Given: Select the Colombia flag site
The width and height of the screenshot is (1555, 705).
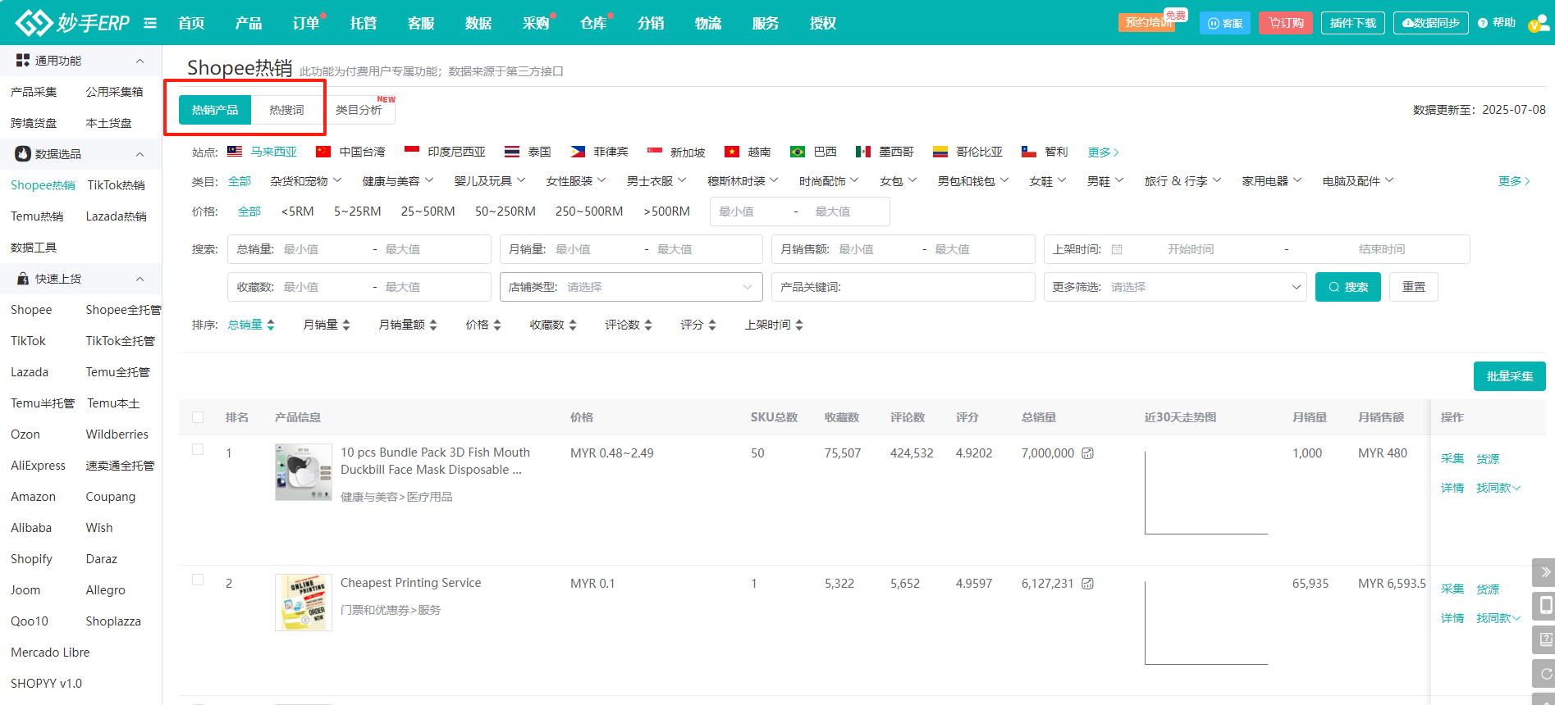Looking at the screenshot, I should pyautogui.click(x=940, y=152).
